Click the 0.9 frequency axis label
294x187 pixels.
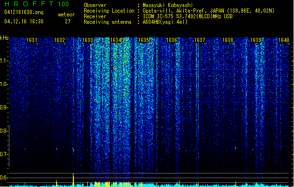4,108
